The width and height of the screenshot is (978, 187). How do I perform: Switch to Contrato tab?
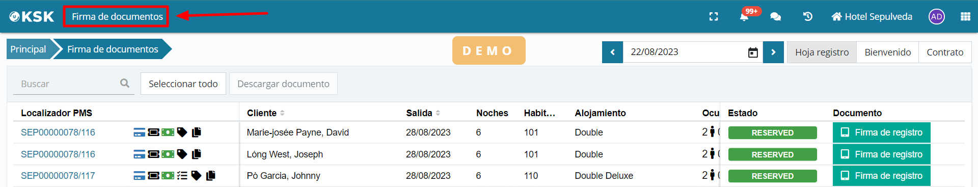point(945,52)
